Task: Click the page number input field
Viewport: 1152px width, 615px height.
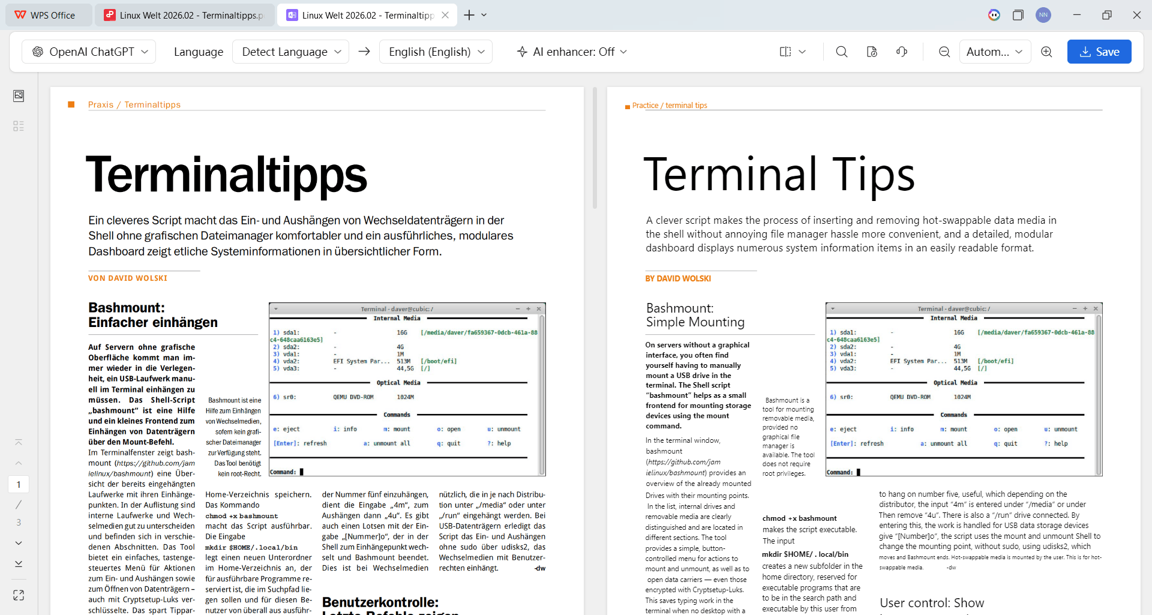Action: [19, 484]
